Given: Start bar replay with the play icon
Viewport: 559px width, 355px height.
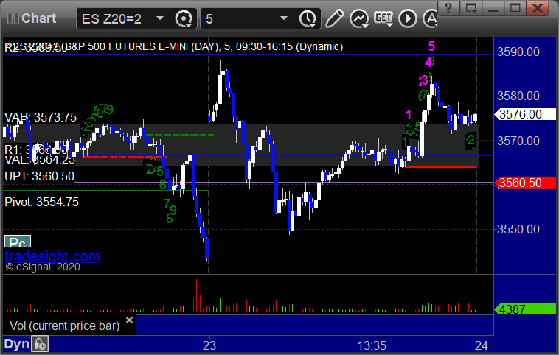Looking at the screenshot, I should (408, 18).
